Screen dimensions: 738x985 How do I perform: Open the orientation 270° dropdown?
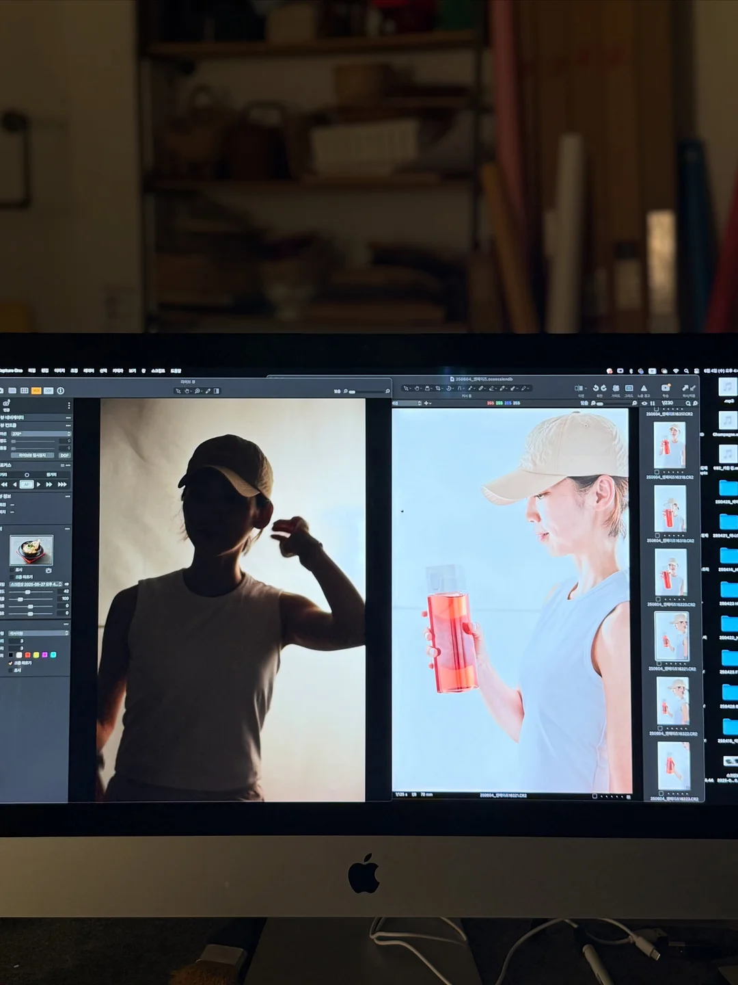41,434
